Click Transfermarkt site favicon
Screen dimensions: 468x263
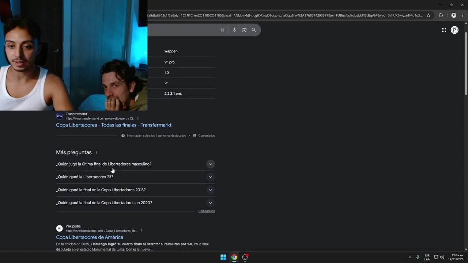(x=59, y=116)
